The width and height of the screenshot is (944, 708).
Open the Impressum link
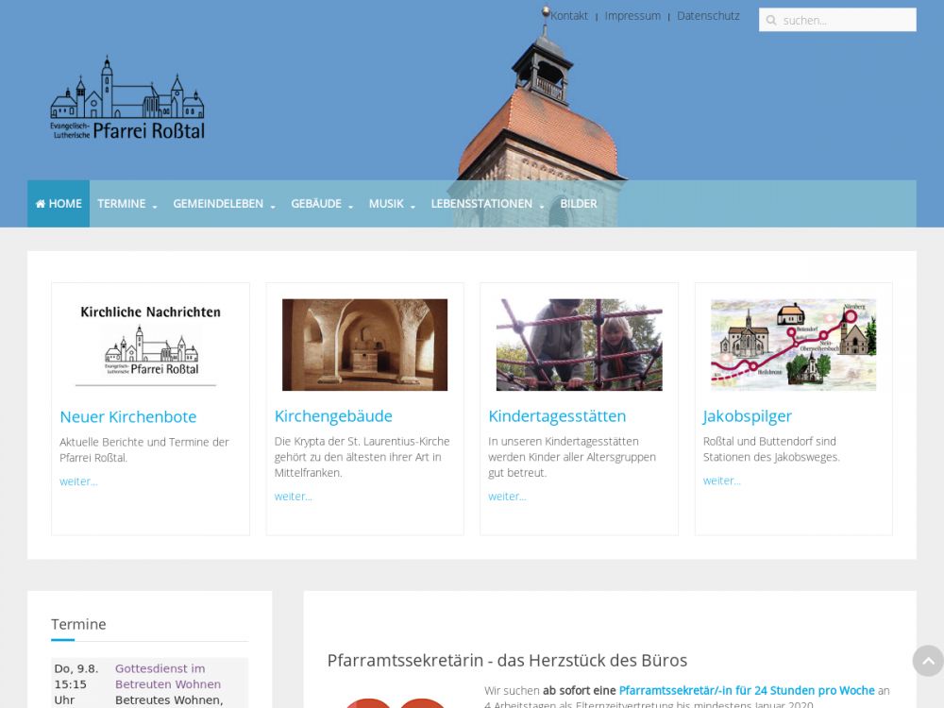(632, 16)
